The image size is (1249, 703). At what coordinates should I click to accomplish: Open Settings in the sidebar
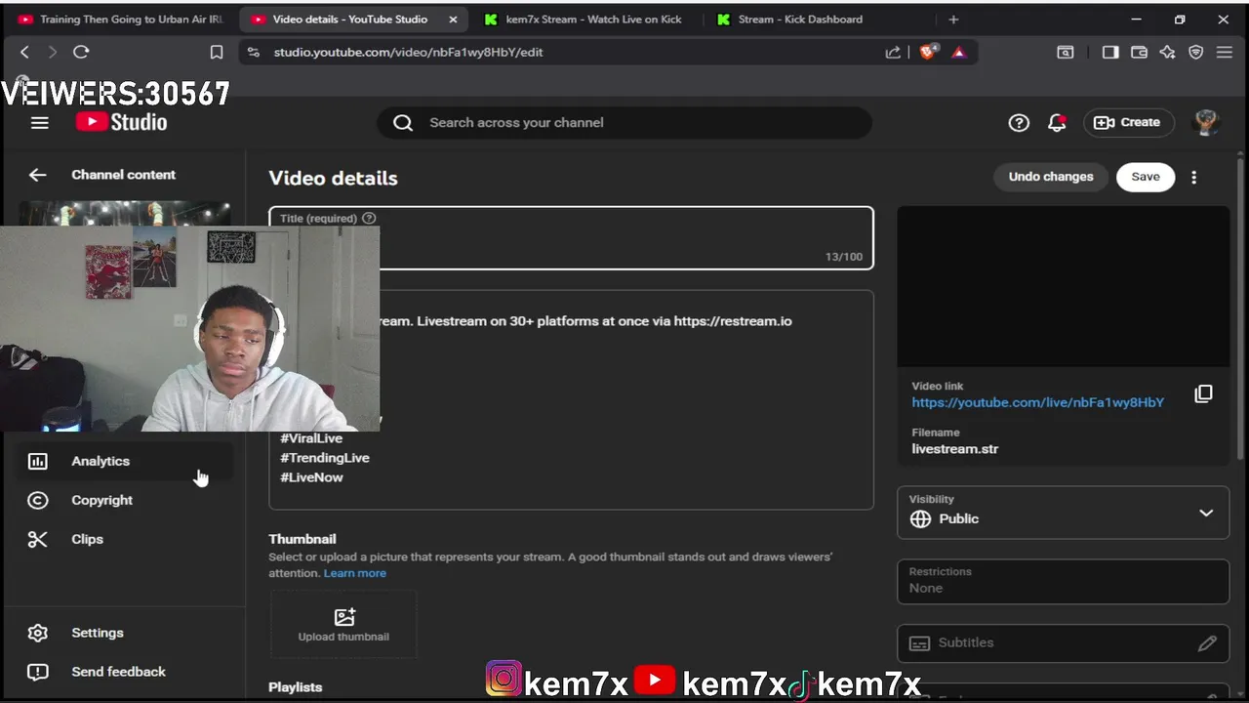(125, 633)
